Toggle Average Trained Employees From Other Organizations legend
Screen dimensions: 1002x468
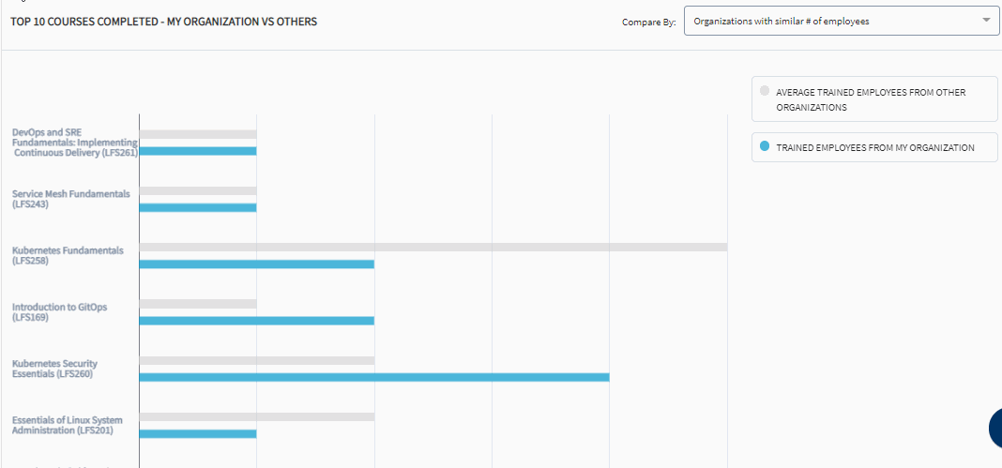tap(874, 99)
